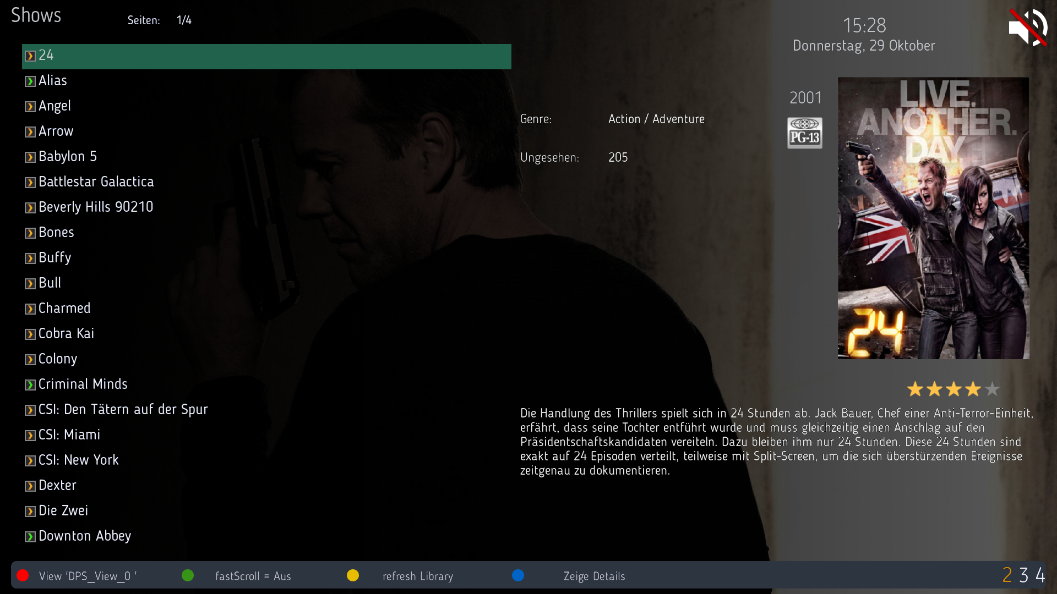Click the arrow icon beside Charmed
Screen dimensions: 1057x594
pos(30,309)
